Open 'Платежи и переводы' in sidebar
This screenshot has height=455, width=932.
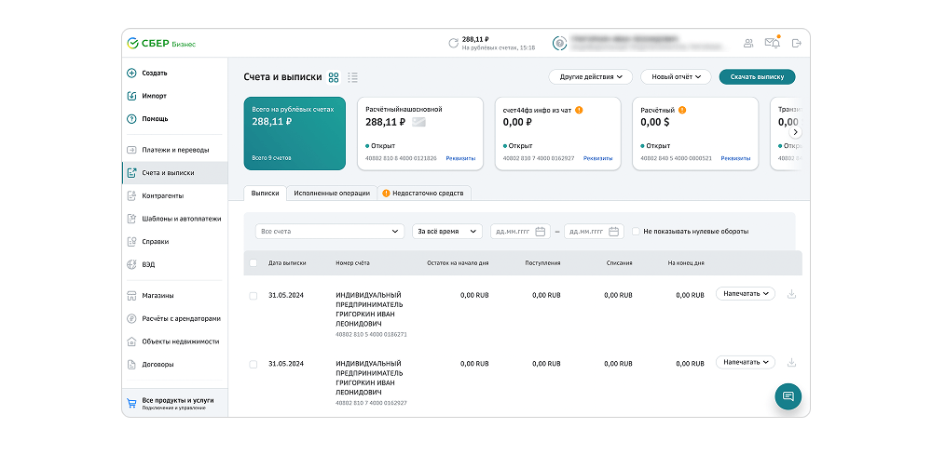175,150
